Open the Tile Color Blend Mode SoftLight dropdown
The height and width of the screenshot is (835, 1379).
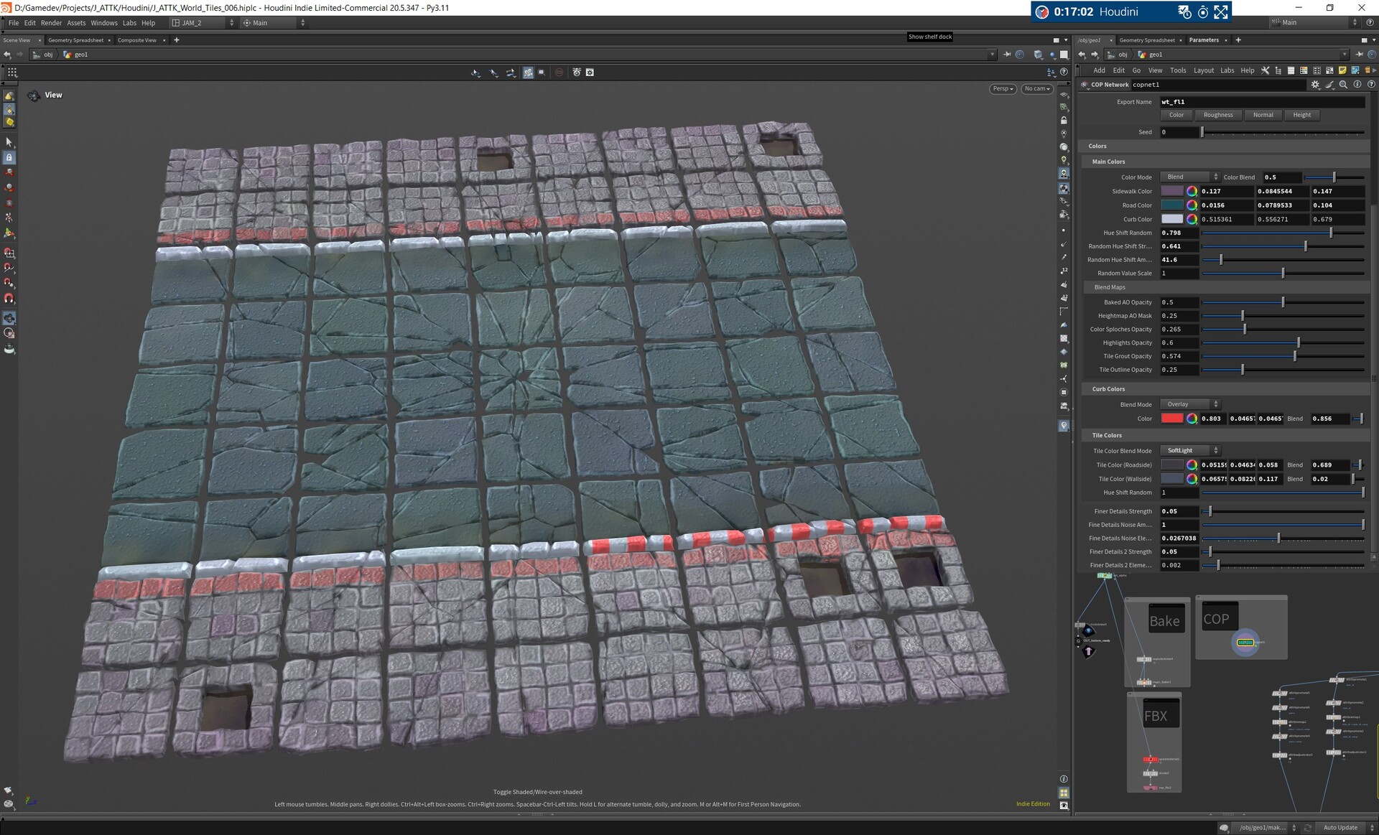(1189, 451)
